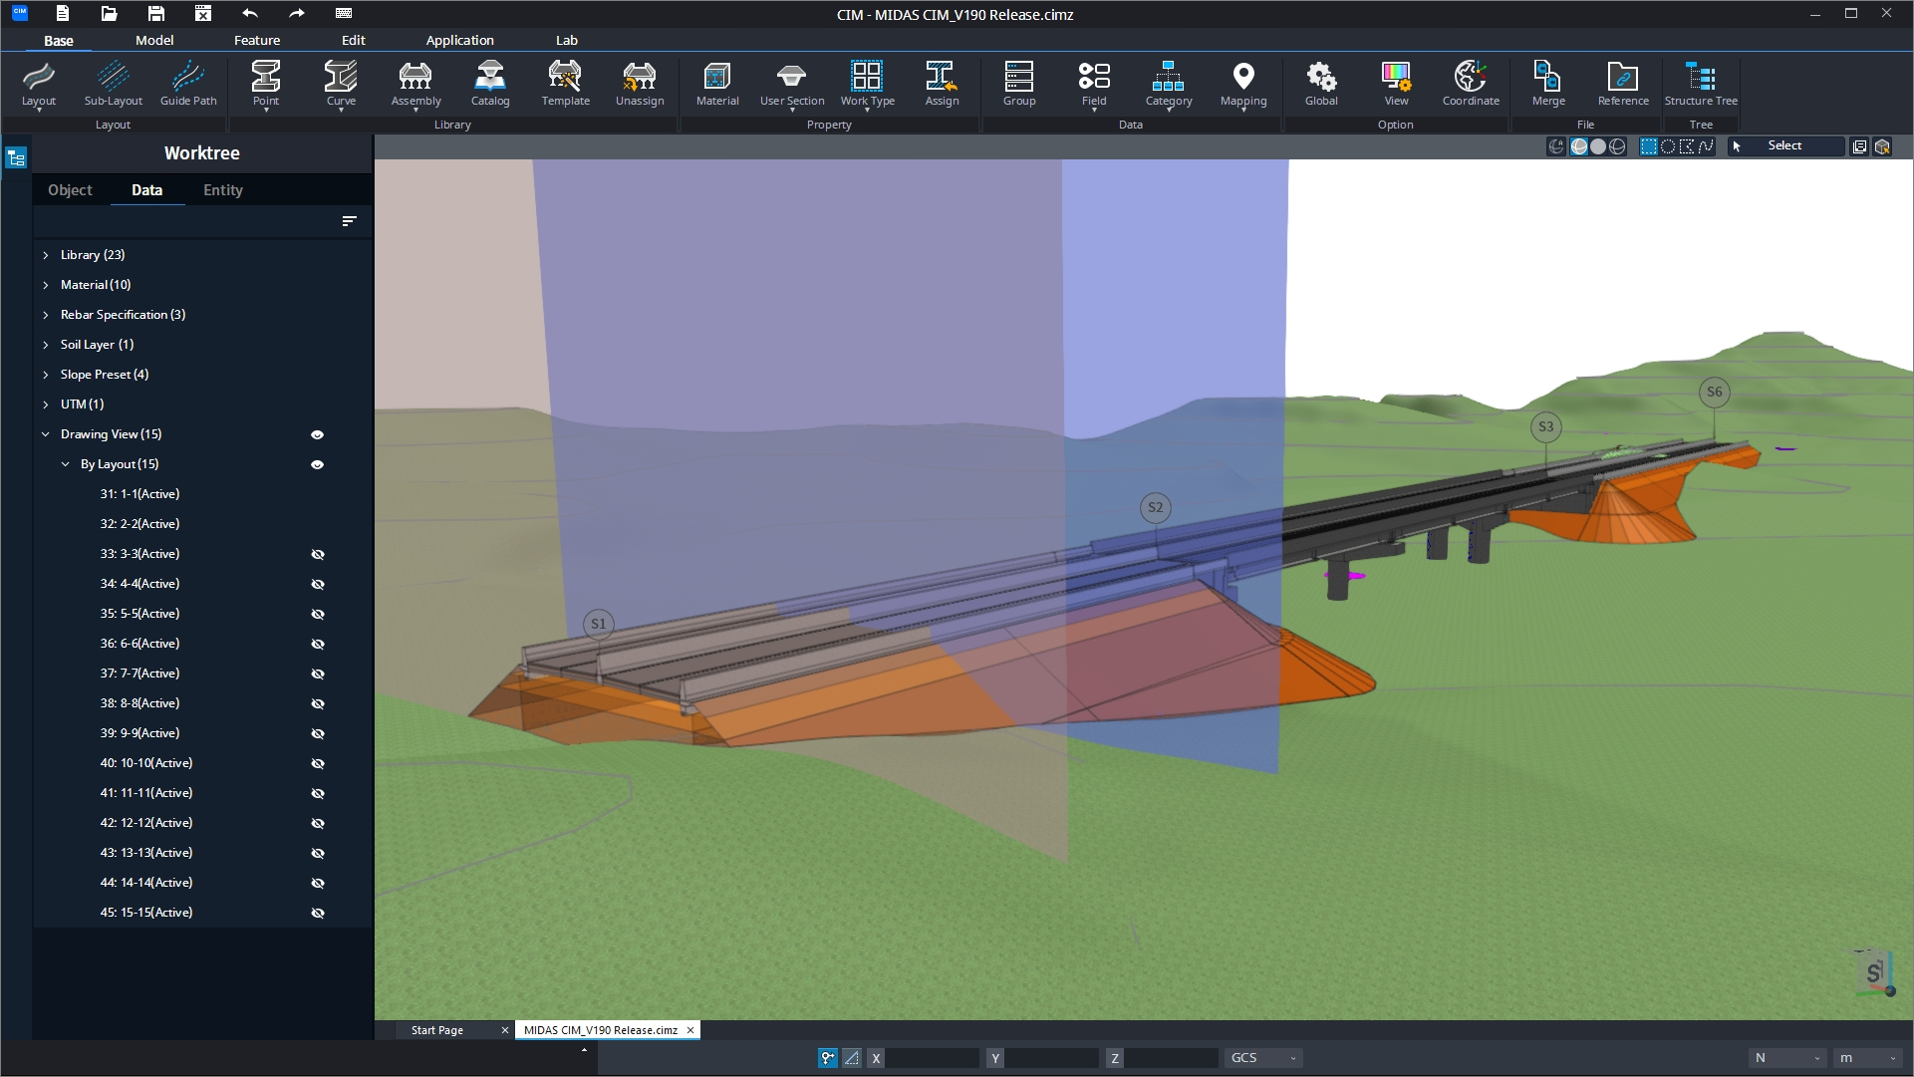Open the Material property tool
Image resolution: width=1914 pixels, height=1077 pixels.
717,84
